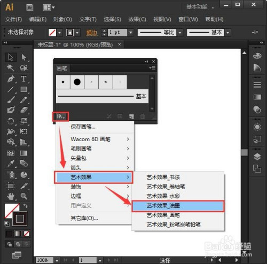
Task: Open the 文件(F) menu
Action: point(13,19)
